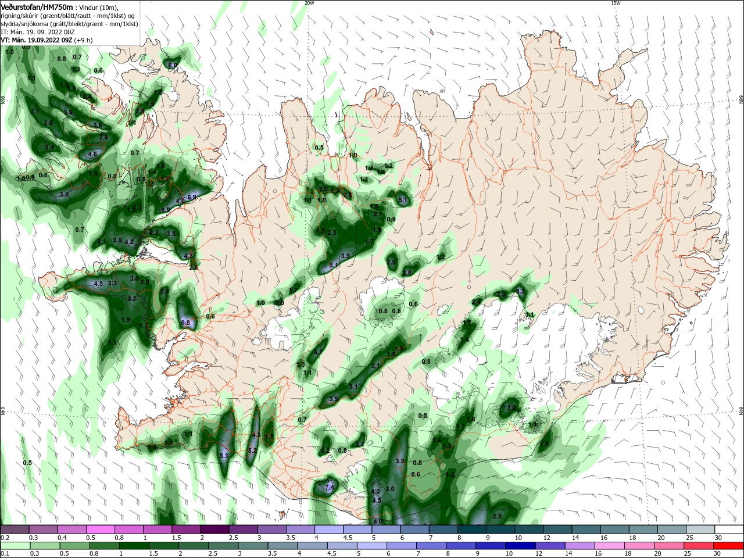The width and height of the screenshot is (744, 558).
Task: Click the 6.8 precipitation value on the map
Action: point(186,323)
